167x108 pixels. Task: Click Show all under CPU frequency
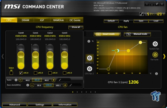(x=76, y=27)
